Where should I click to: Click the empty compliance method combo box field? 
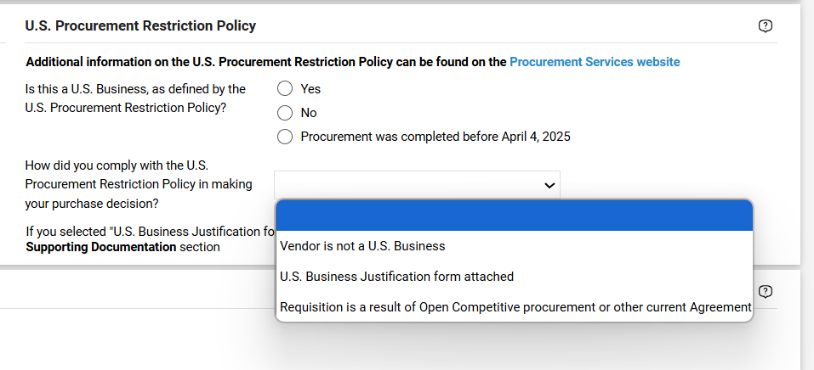point(408,184)
